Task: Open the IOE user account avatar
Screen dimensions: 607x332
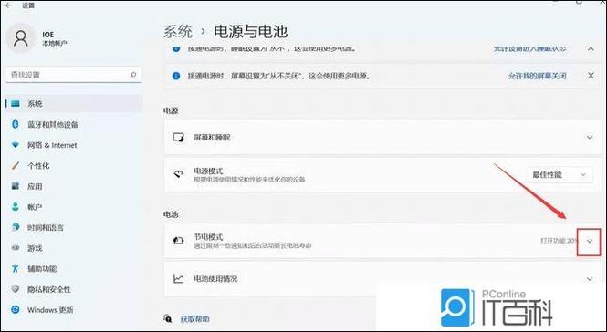Action: coord(20,38)
